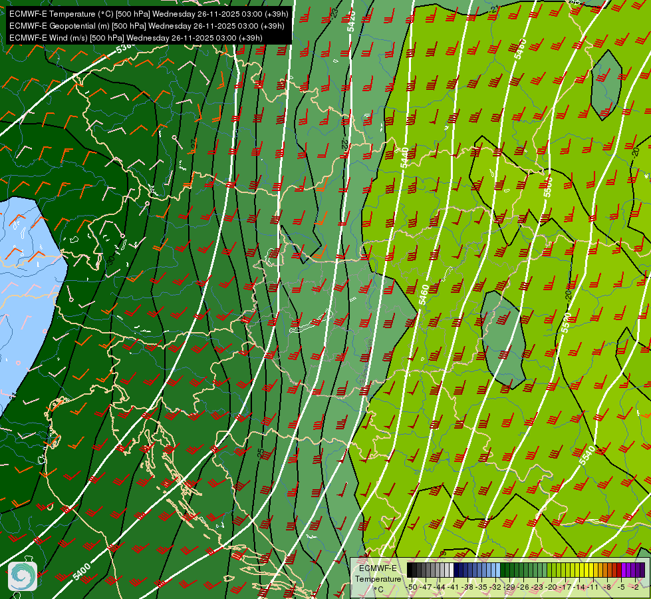Click the -11 tick on temperature legend

[x=594, y=587]
